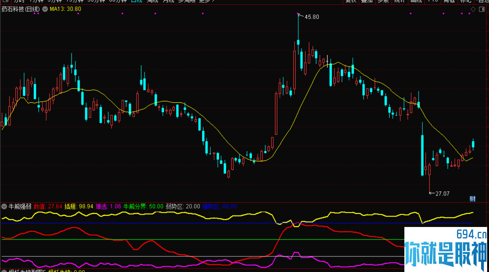The image size is (489, 272).
Task: Select the 60分钟 period tab
Action: click(118, 2)
